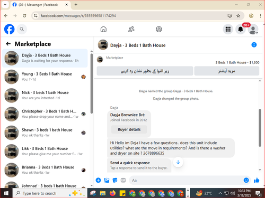
Task: Click the Type here to search box
Action: [x=50, y=193]
